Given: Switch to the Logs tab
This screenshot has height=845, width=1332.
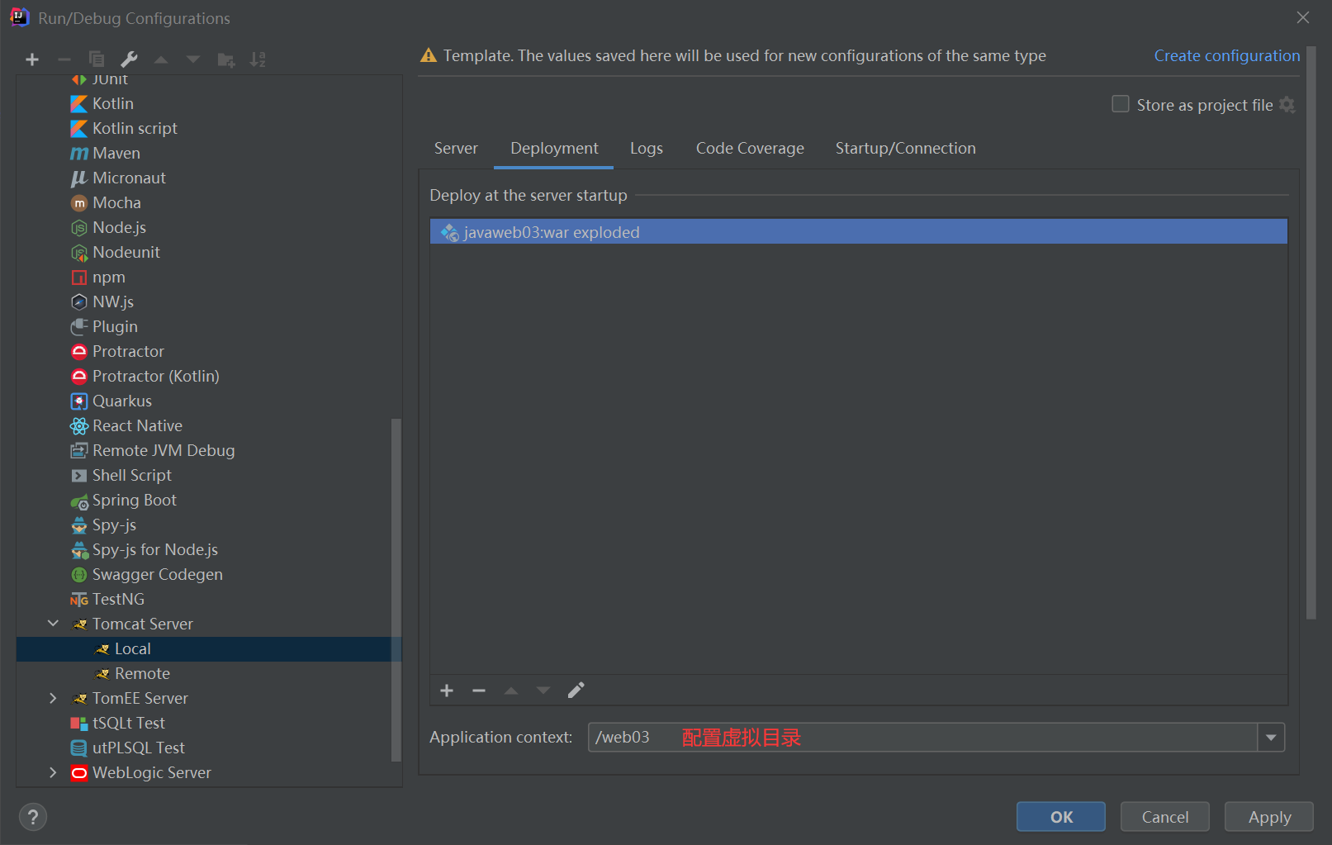Looking at the screenshot, I should pyautogui.click(x=647, y=148).
